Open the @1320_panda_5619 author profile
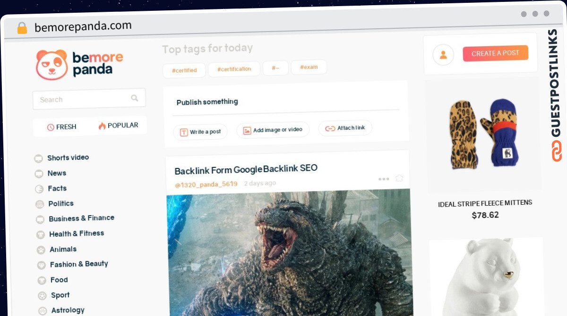The image size is (567, 316). click(206, 184)
